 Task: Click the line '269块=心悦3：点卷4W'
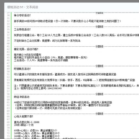(x=37, y=136)
